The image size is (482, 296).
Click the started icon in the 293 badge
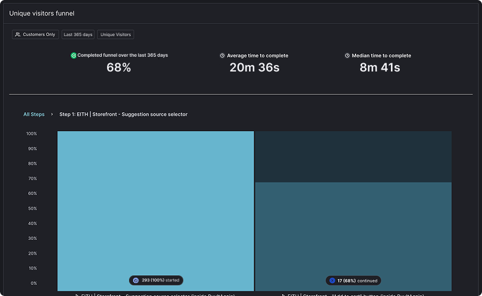tap(135, 280)
